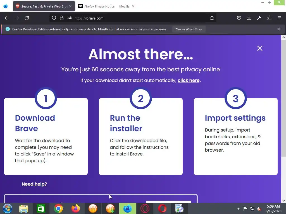The height and width of the screenshot is (214, 286).
Task: Open the solid red Opera taskbar icon
Action: click(162, 208)
